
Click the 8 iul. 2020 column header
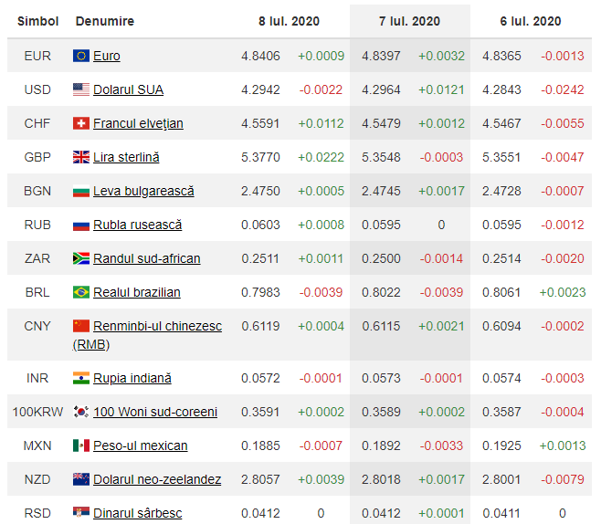(289, 21)
